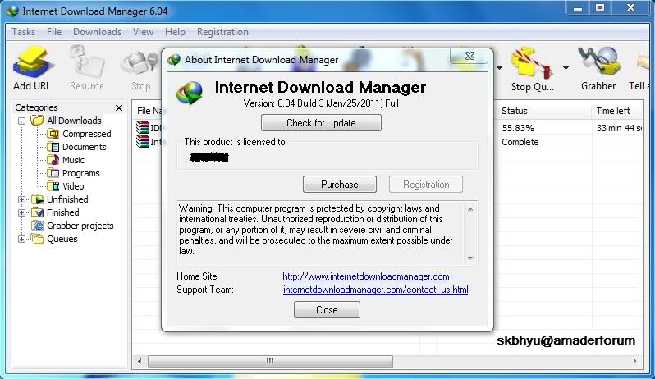Screen dimensions: 655x379
Task: Expand the Finished tree node
Action: click(x=21, y=212)
